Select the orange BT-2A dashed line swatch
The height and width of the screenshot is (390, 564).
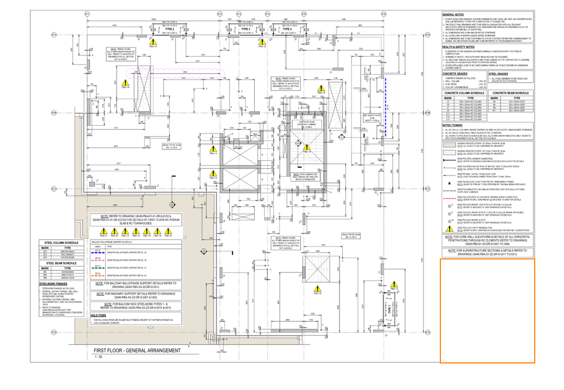click(x=98, y=276)
